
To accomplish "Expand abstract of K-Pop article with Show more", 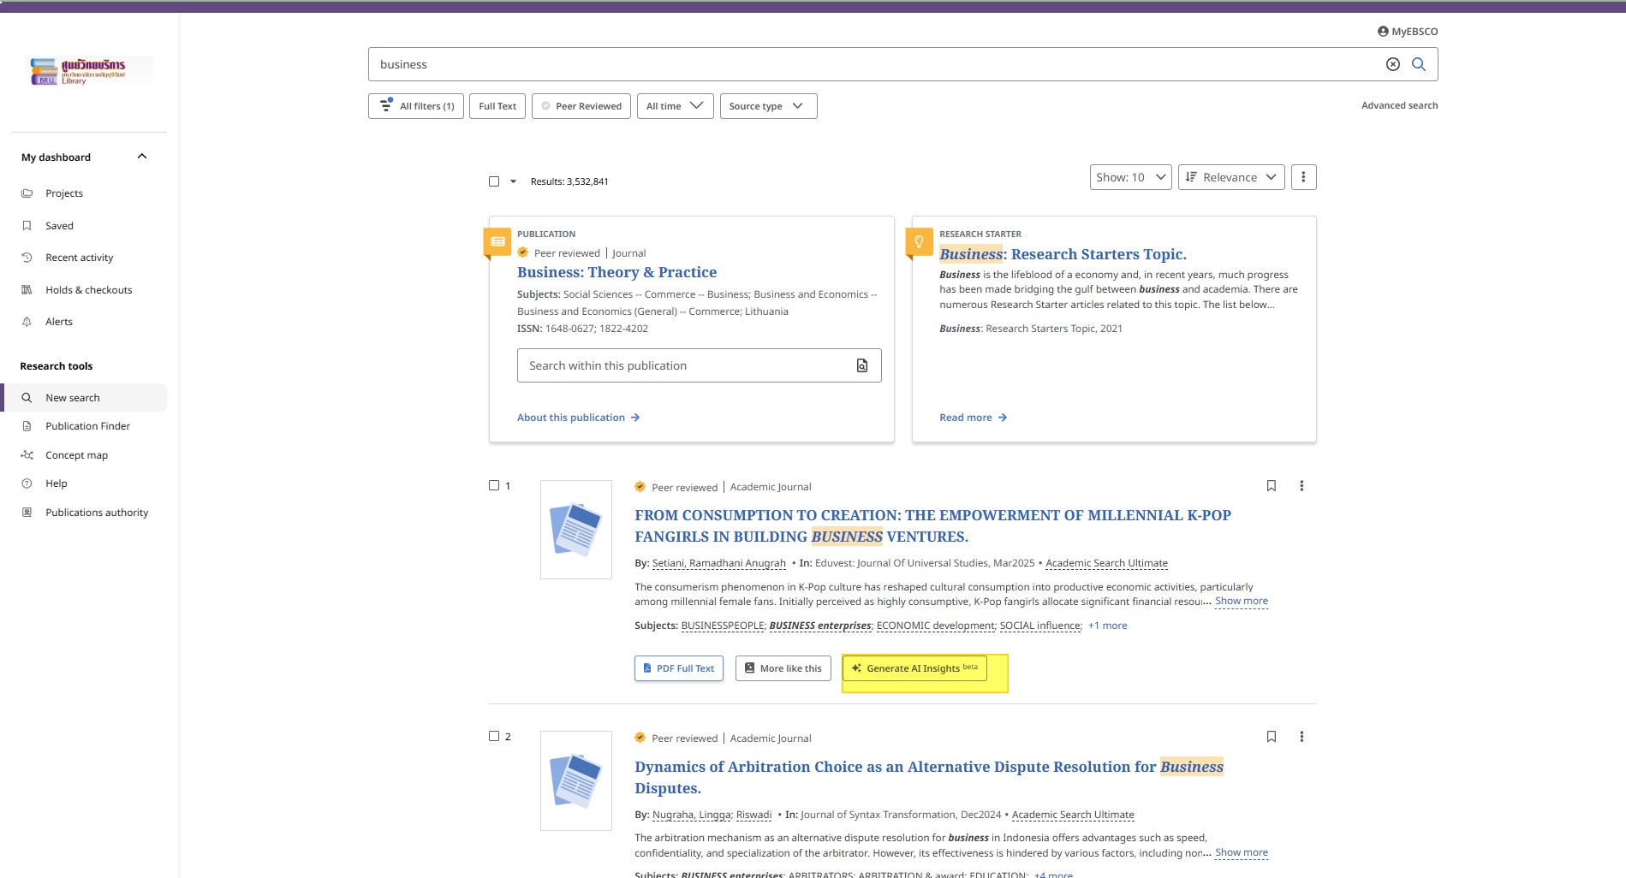I will click(1242, 602).
